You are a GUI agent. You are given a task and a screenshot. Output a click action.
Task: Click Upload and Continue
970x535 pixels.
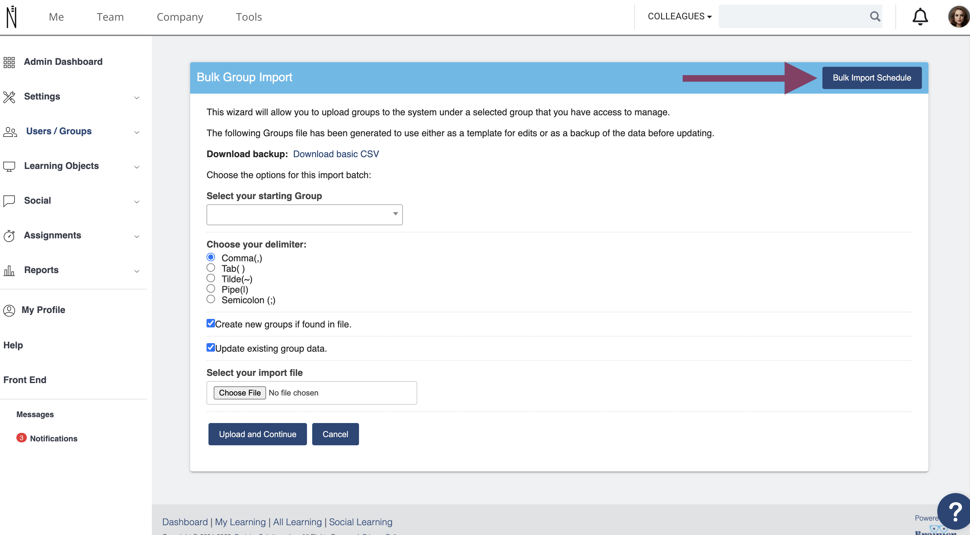coord(258,434)
